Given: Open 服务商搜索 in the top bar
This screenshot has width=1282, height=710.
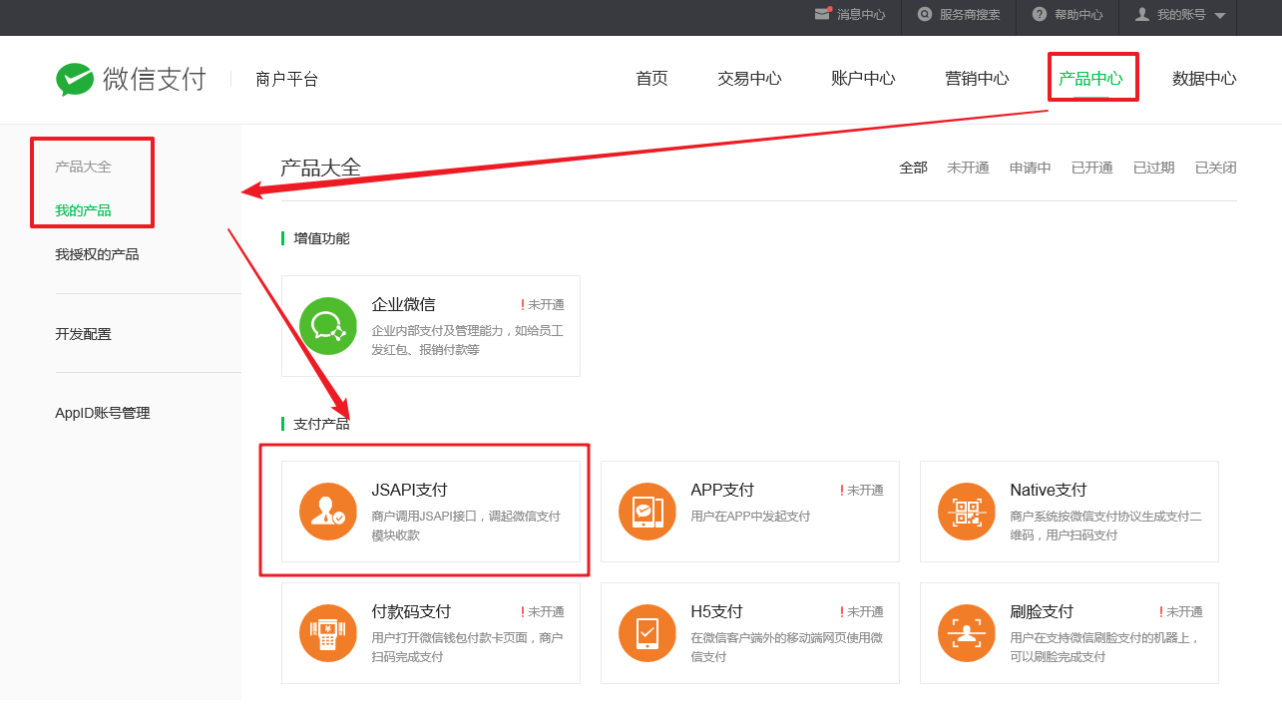Looking at the screenshot, I should point(959,15).
